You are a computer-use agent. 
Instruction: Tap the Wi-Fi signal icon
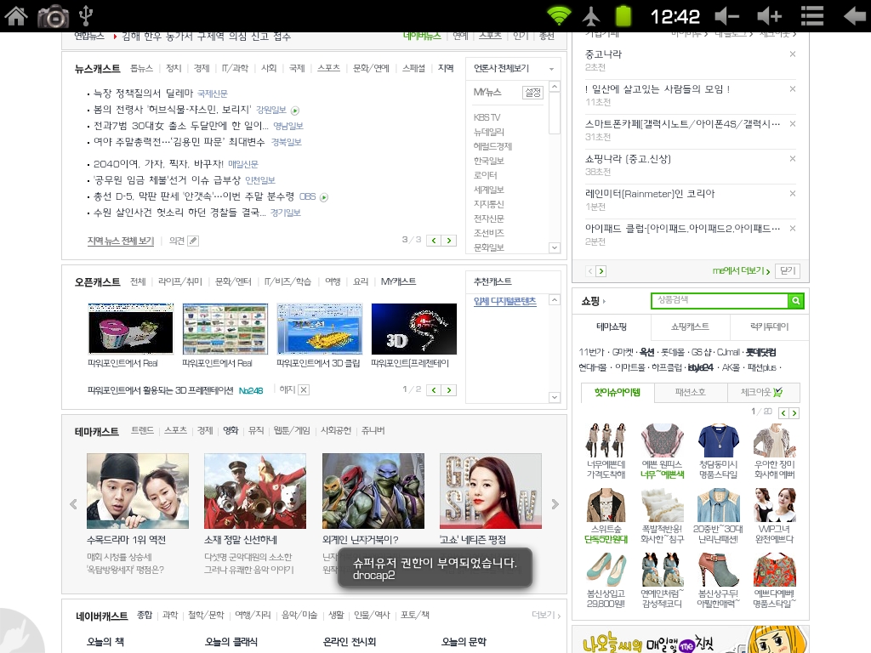pyautogui.click(x=559, y=15)
